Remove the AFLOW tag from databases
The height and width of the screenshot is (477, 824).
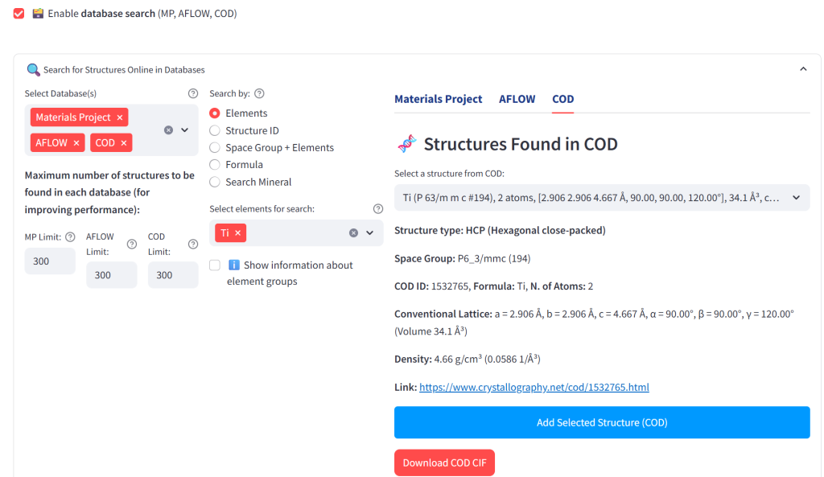click(x=76, y=142)
